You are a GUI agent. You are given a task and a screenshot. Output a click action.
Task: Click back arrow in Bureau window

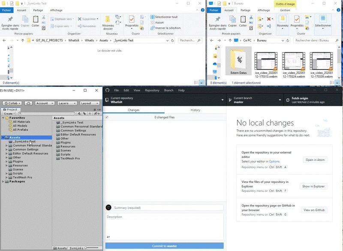211,40
